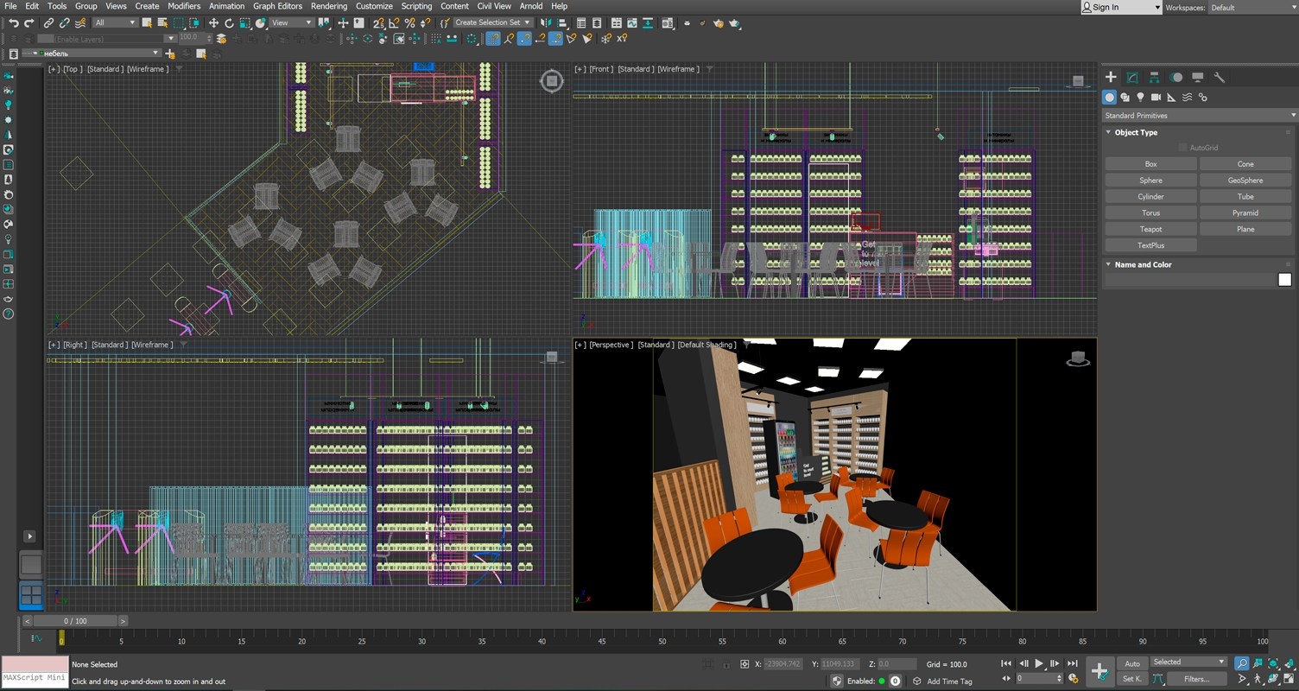This screenshot has width=1299, height=691.
Task: Click the Teapot primitive button
Action: coord(1150,229)
